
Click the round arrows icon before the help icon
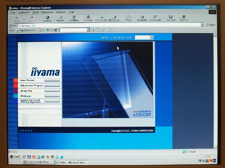103,30
